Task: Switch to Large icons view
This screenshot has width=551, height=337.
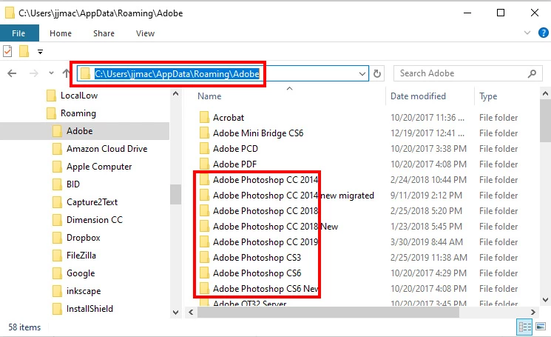Action: tap(541, 327)
